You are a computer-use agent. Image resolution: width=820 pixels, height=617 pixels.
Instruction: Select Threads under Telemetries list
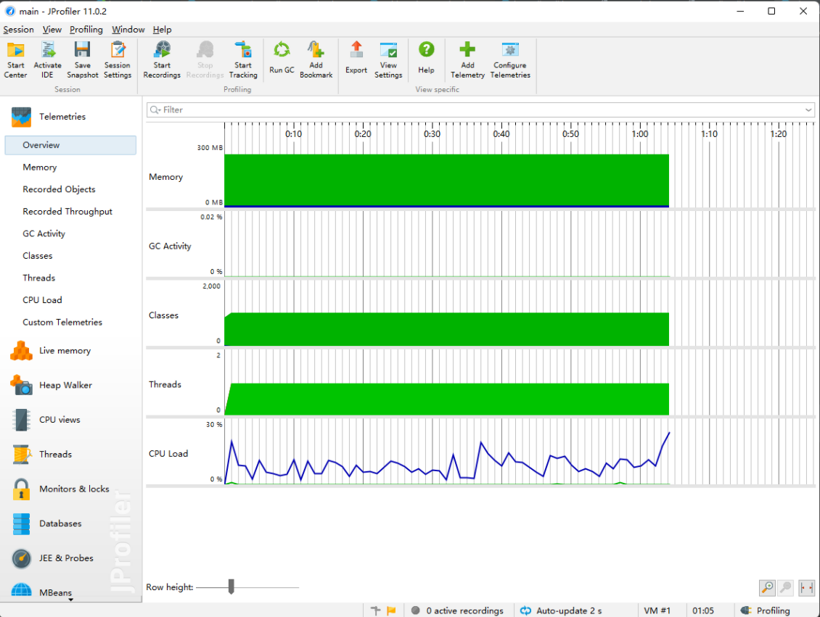click(38, 278)
